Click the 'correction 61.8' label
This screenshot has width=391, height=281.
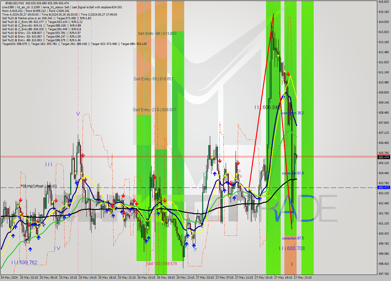point(293,173)
